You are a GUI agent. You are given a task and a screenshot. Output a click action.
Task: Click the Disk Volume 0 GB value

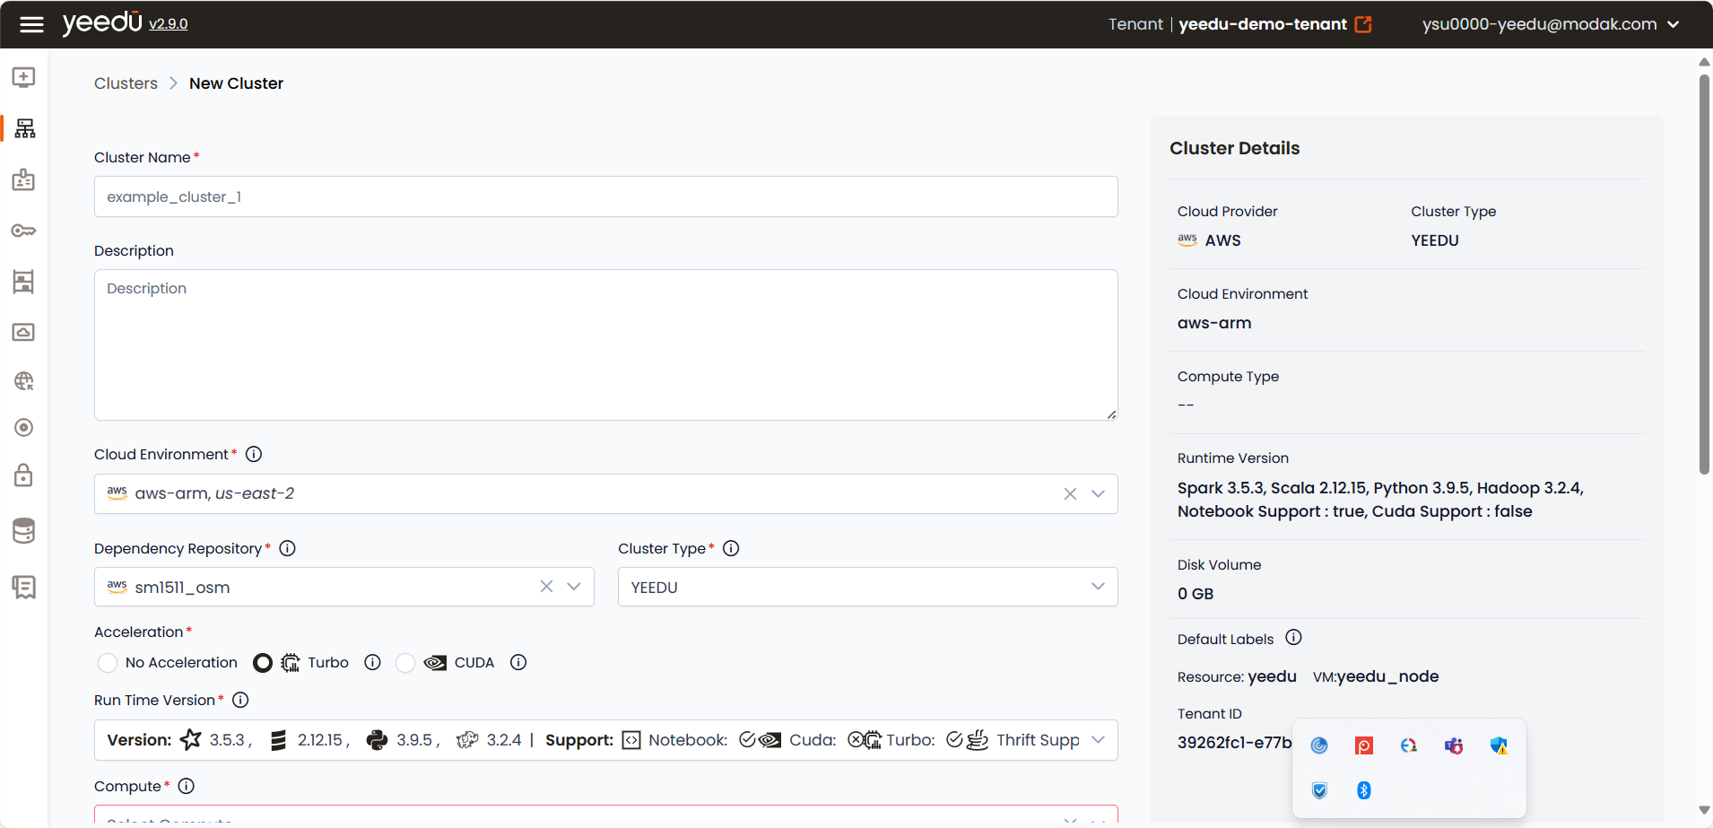coord(1196,594)
